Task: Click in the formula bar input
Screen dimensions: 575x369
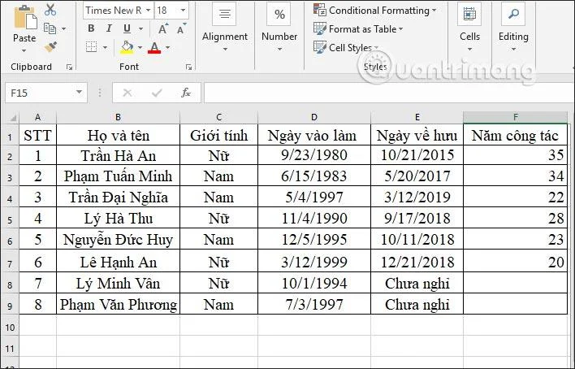Action: (387, 93)
